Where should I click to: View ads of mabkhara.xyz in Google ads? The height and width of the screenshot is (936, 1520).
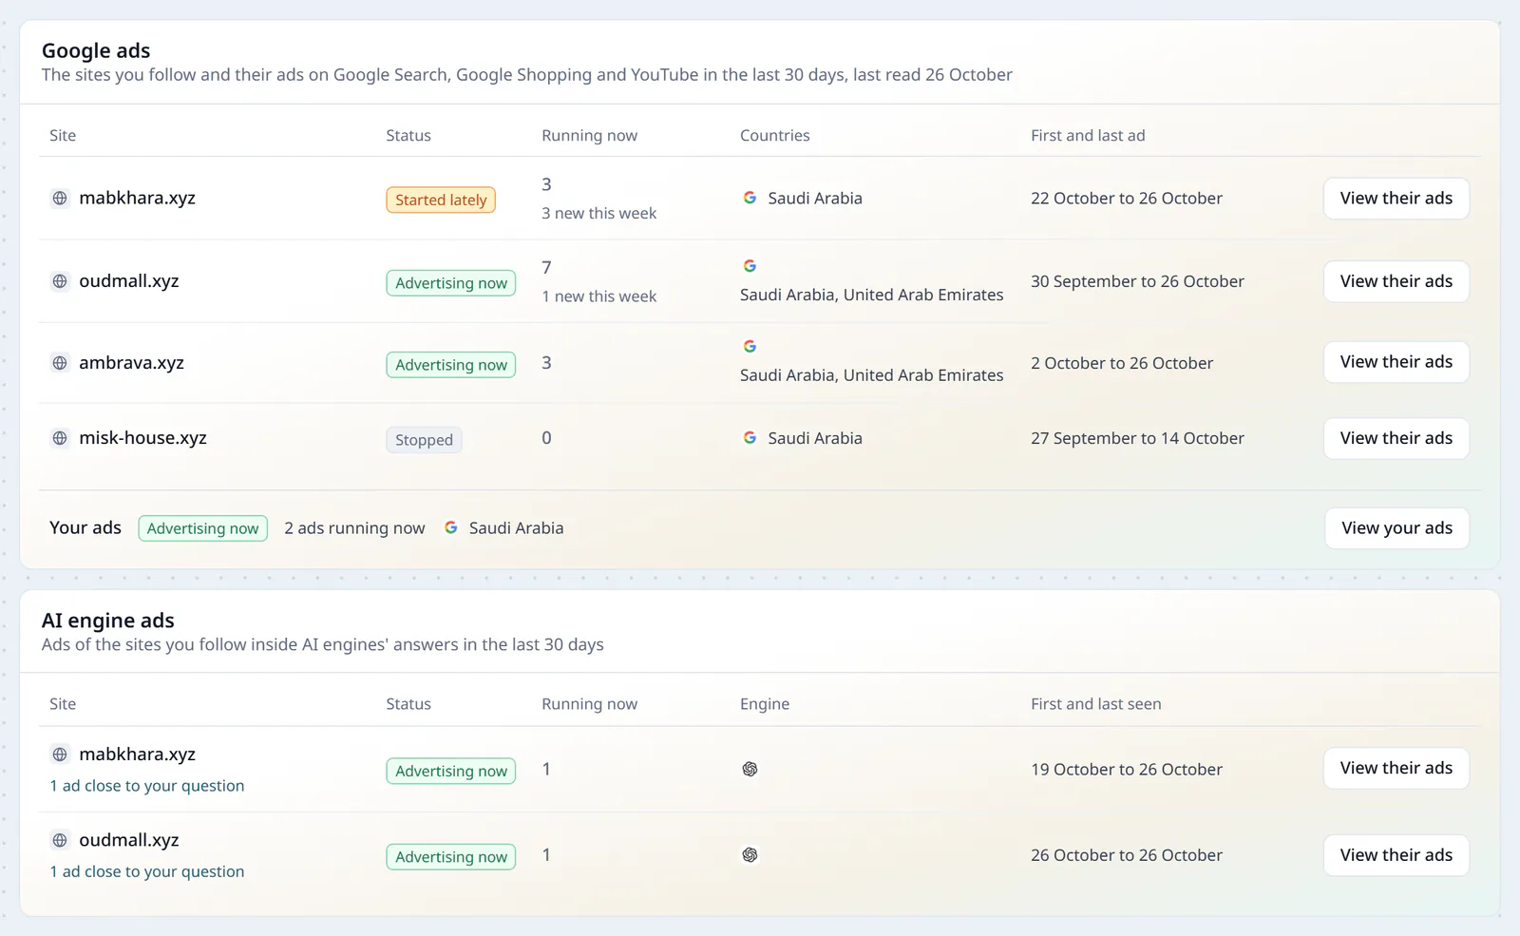(1396, 199)
